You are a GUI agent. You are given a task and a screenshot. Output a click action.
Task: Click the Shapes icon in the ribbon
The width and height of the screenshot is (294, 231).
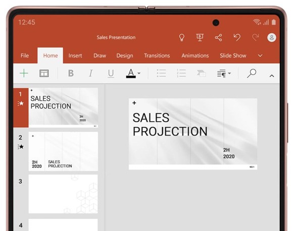click(x=201, y=73)
